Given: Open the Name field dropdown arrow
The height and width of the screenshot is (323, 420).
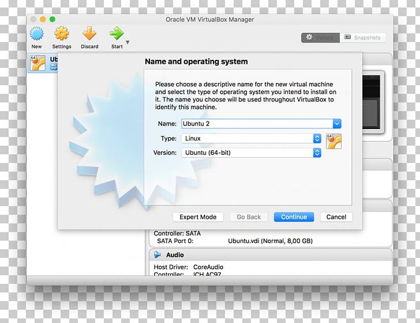Looking at the screenshot, I should click(337, 124).
